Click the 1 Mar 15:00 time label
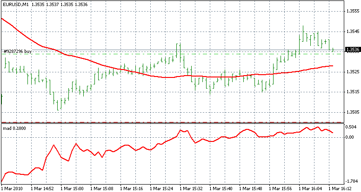The height and width of the screenshot is (192, 361). point(72,189)
